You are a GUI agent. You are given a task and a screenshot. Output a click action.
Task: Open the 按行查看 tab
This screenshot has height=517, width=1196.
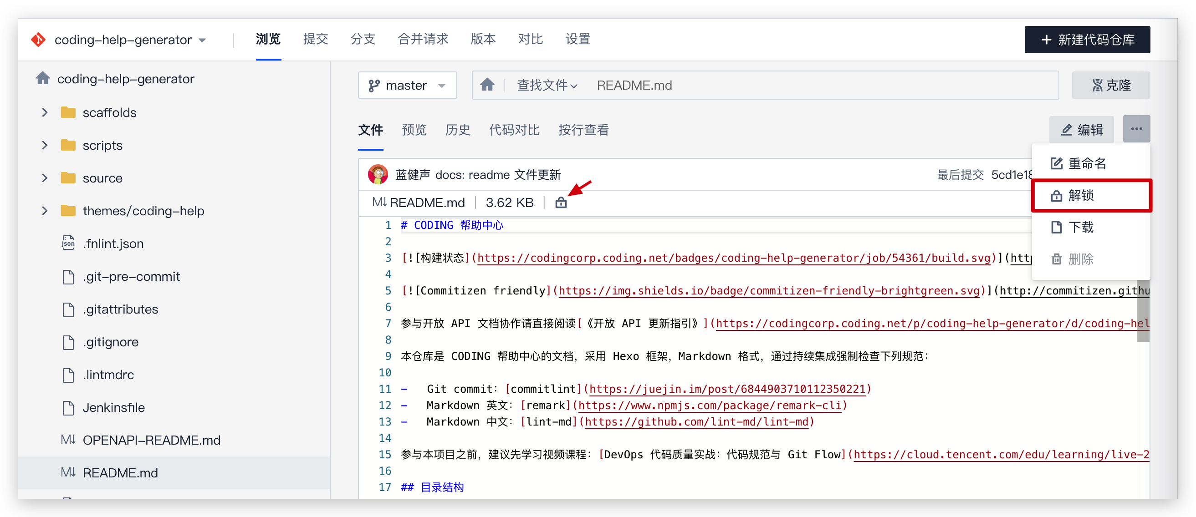583,131
